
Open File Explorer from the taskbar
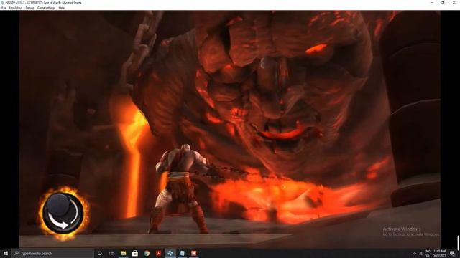pyautogui.click(x=123, y=253)
